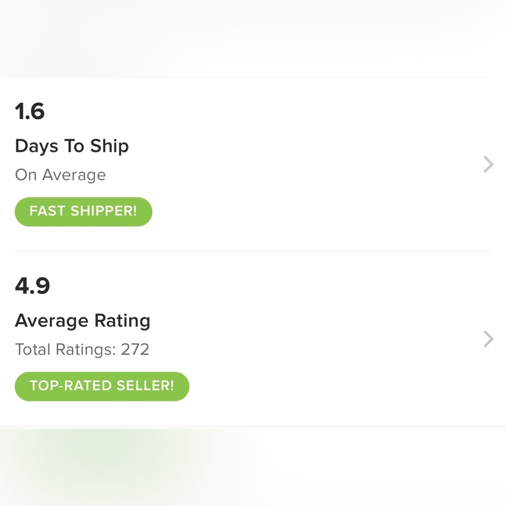Click the word Average in On Average

74,175
